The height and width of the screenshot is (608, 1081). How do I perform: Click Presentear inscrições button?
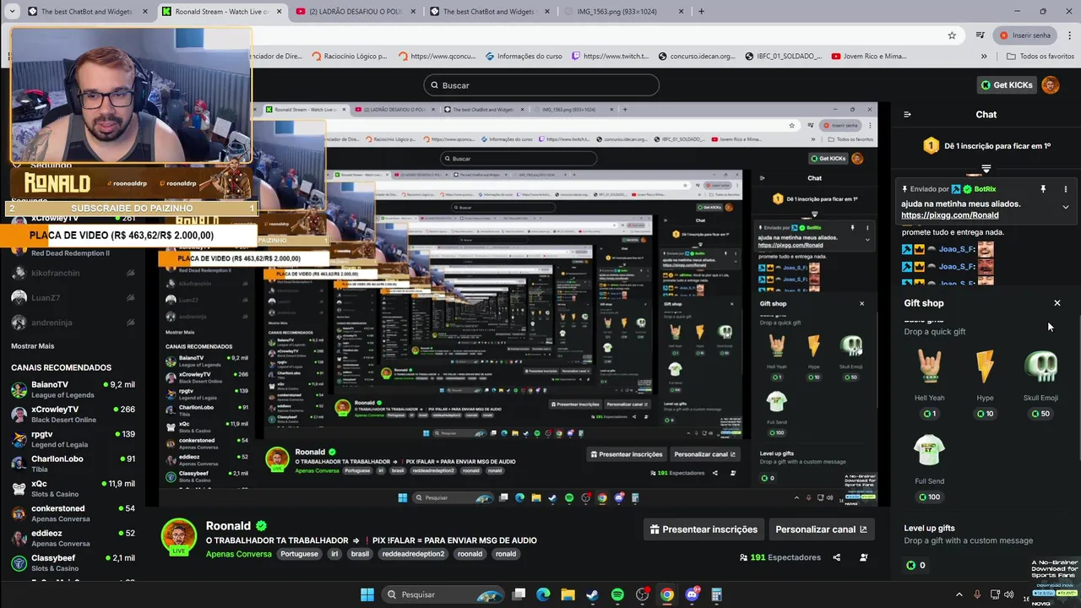(x=703, y=529)
